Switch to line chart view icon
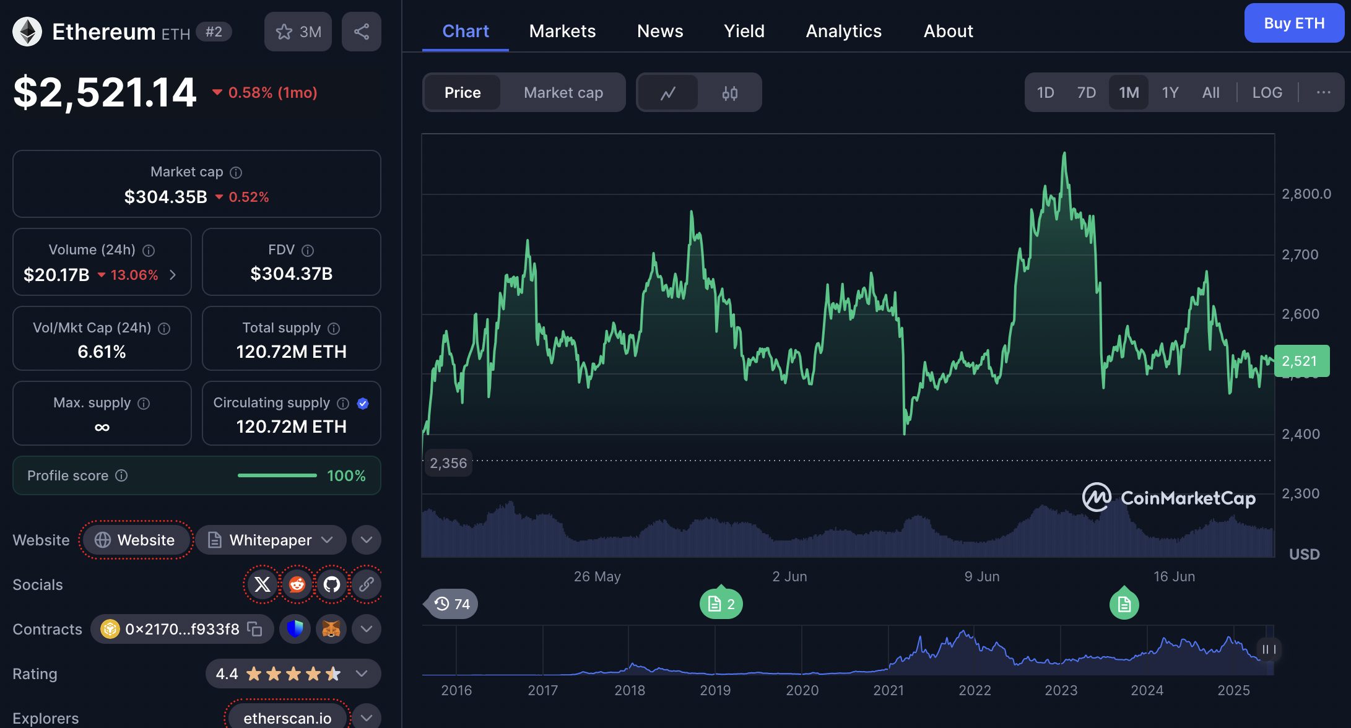The image size is (1351, 728). (668, 93)
